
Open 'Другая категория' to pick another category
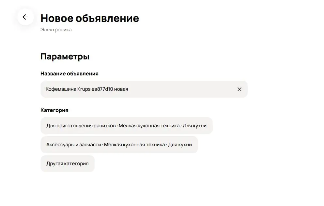(68, 164)
